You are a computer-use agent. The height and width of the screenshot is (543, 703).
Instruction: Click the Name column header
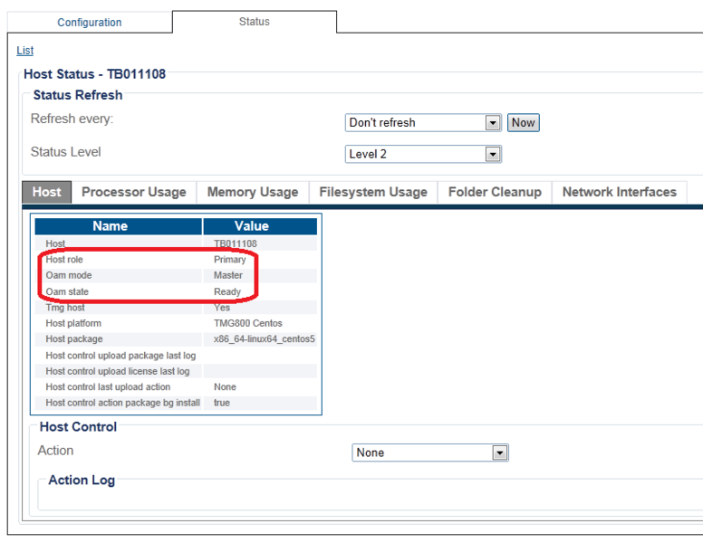[x=119, y=226]
